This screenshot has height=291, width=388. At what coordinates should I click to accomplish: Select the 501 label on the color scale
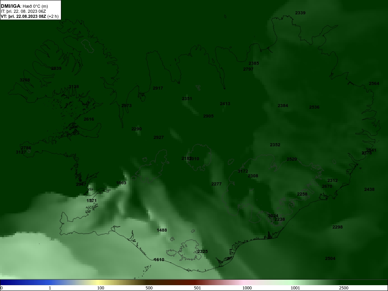[197, 288]
